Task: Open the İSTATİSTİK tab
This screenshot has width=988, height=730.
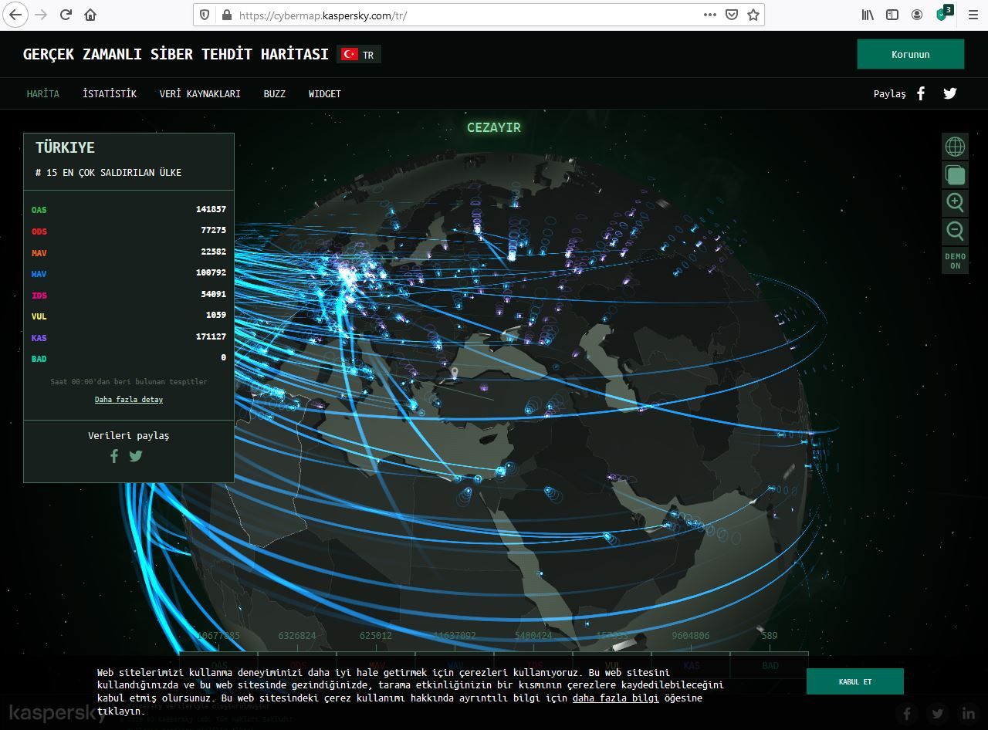Action: 110,93
